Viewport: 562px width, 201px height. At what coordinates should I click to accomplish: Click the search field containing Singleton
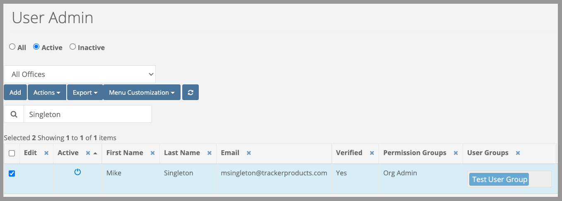tap(88, 115)
